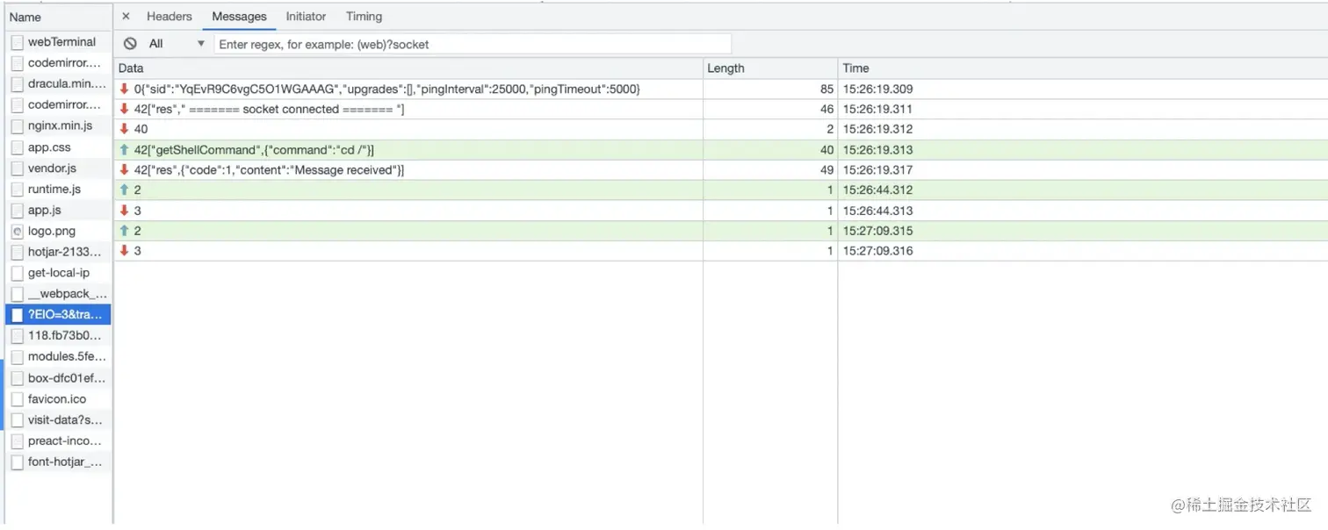The width and height of the screenshot is (1328, 530).
Task: Switch to the Headers tab
Action: click(170, 17)
